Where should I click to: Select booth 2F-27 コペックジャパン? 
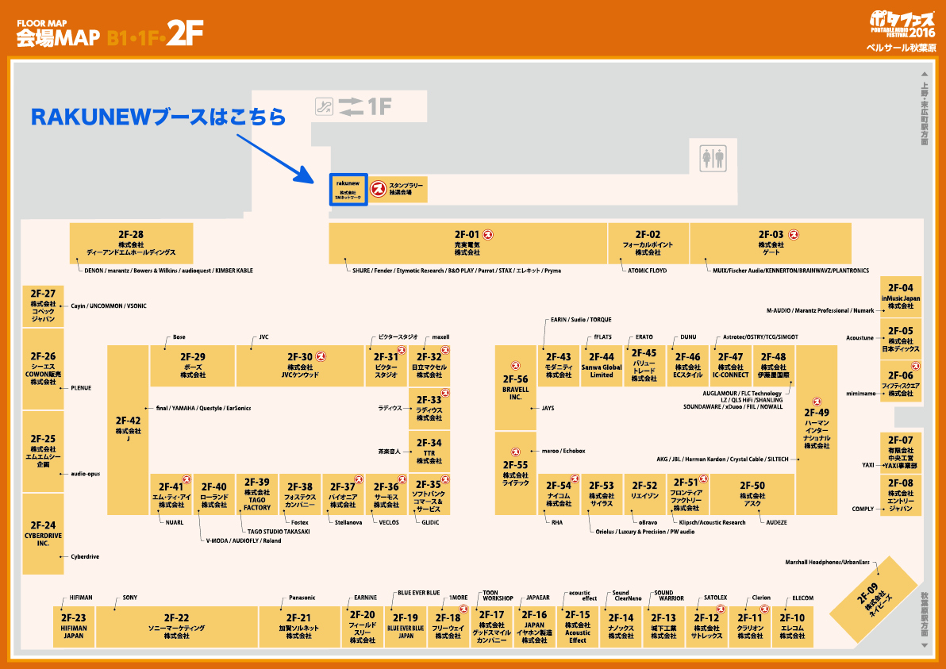click(x=43, y=306)
